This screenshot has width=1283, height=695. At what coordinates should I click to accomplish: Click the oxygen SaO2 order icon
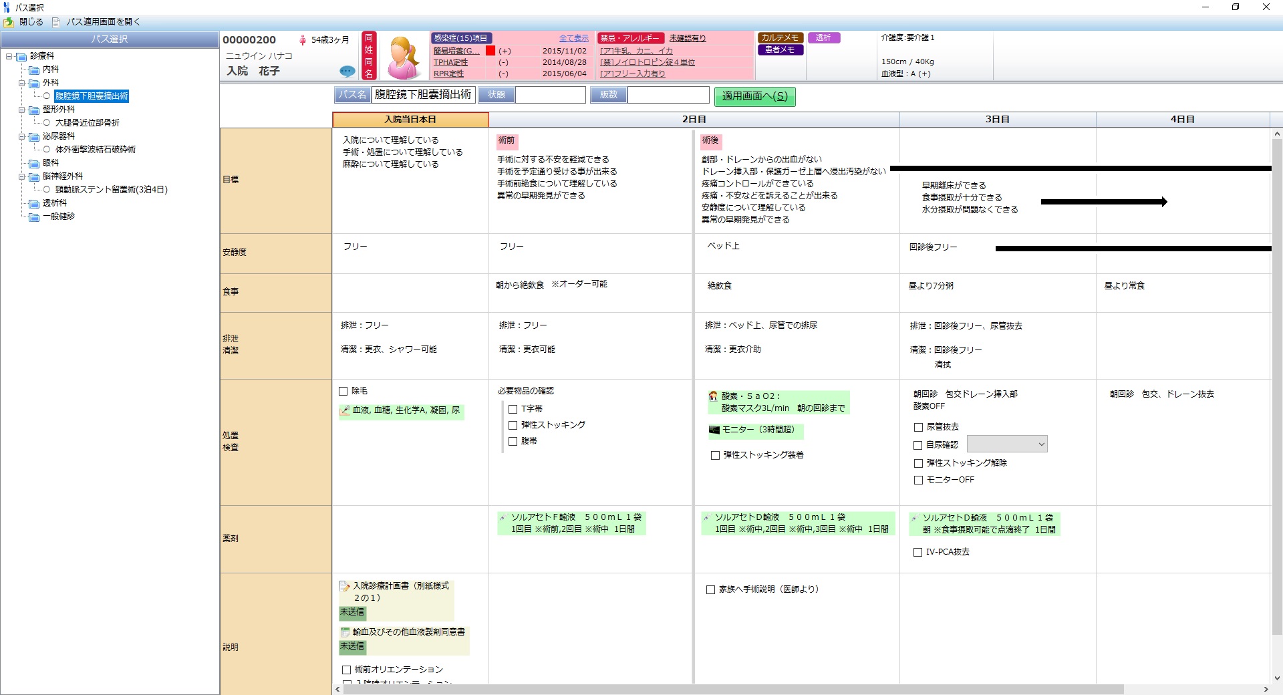click(x=713, y=396)
